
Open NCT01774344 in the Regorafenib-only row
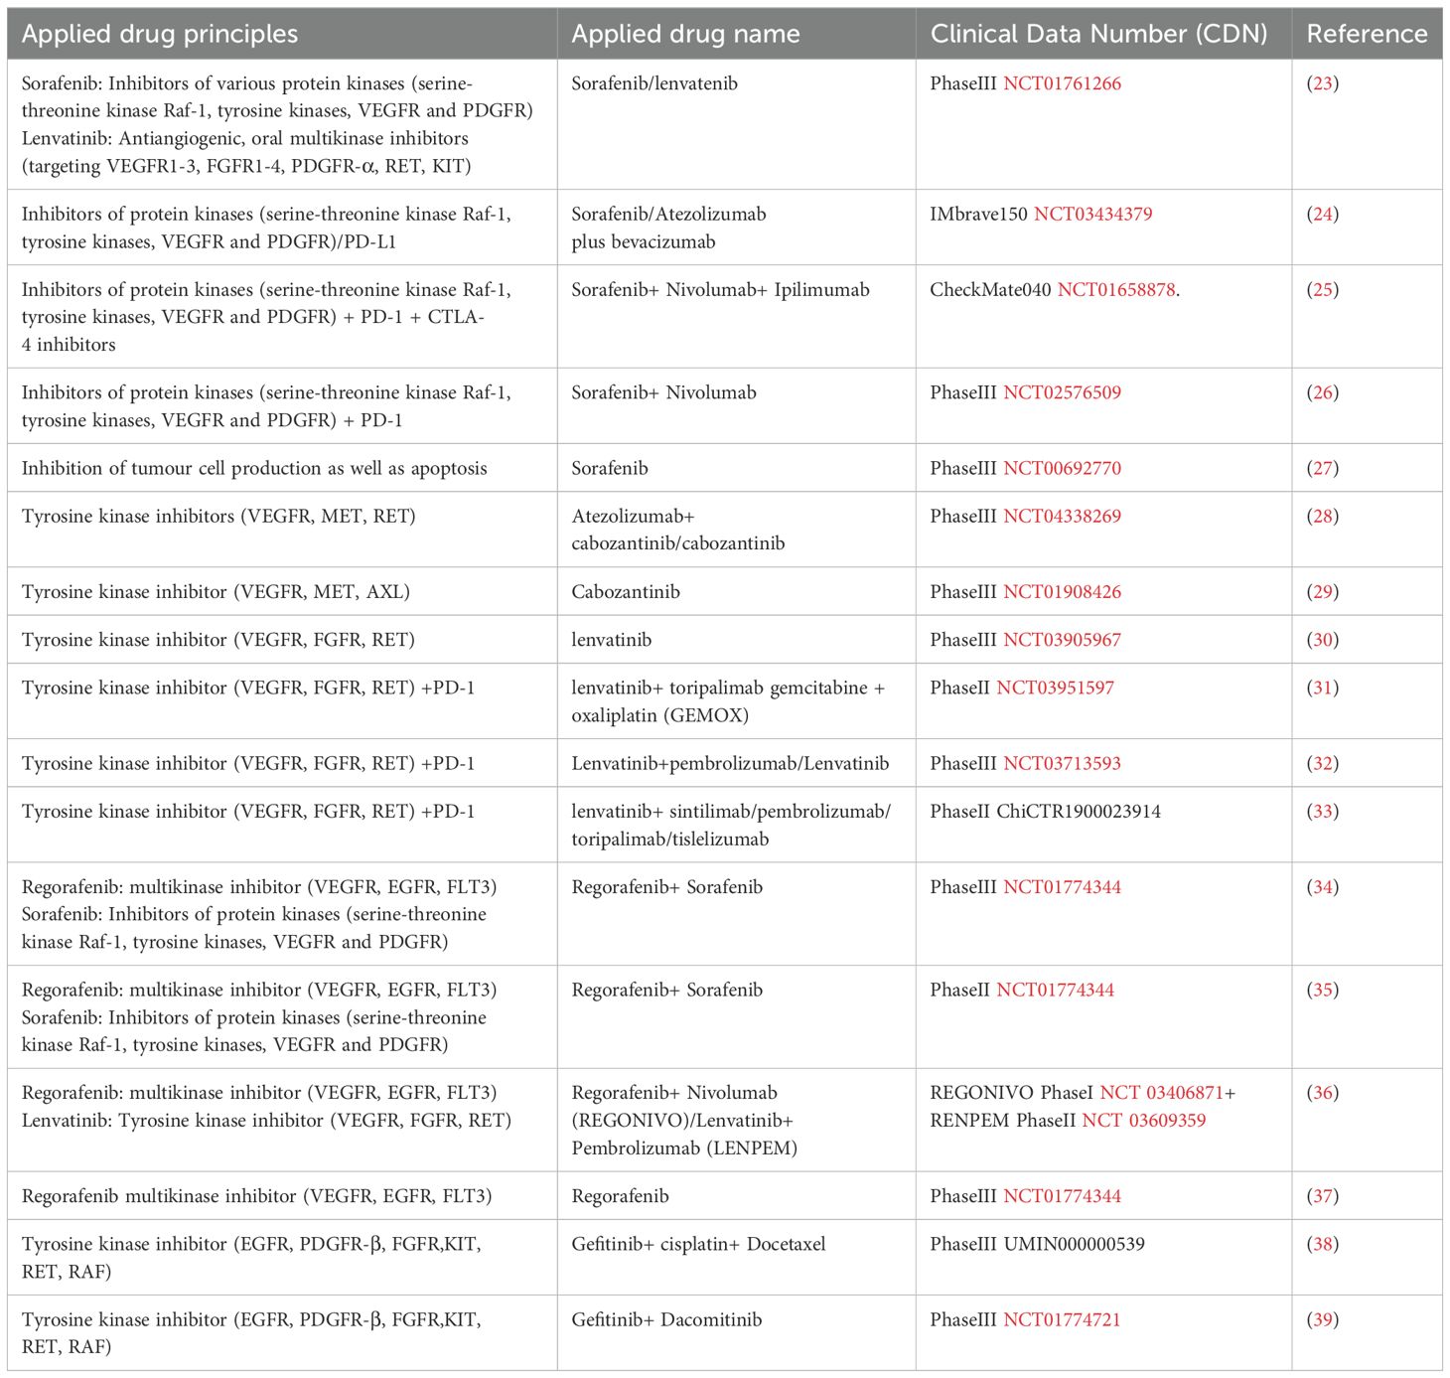pos(1062,1196)
